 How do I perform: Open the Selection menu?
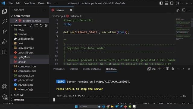tap(29, 3)
